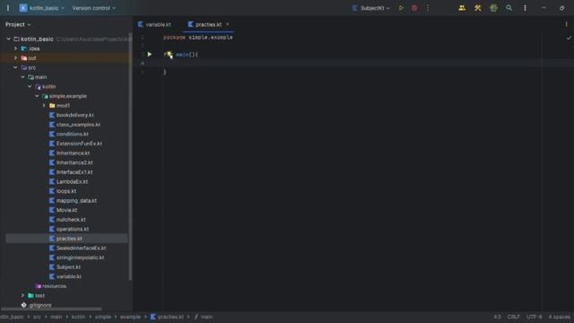Open the kotlin_basic project dropdown
This screenshot has height=323, width=574.
[42, 8]
